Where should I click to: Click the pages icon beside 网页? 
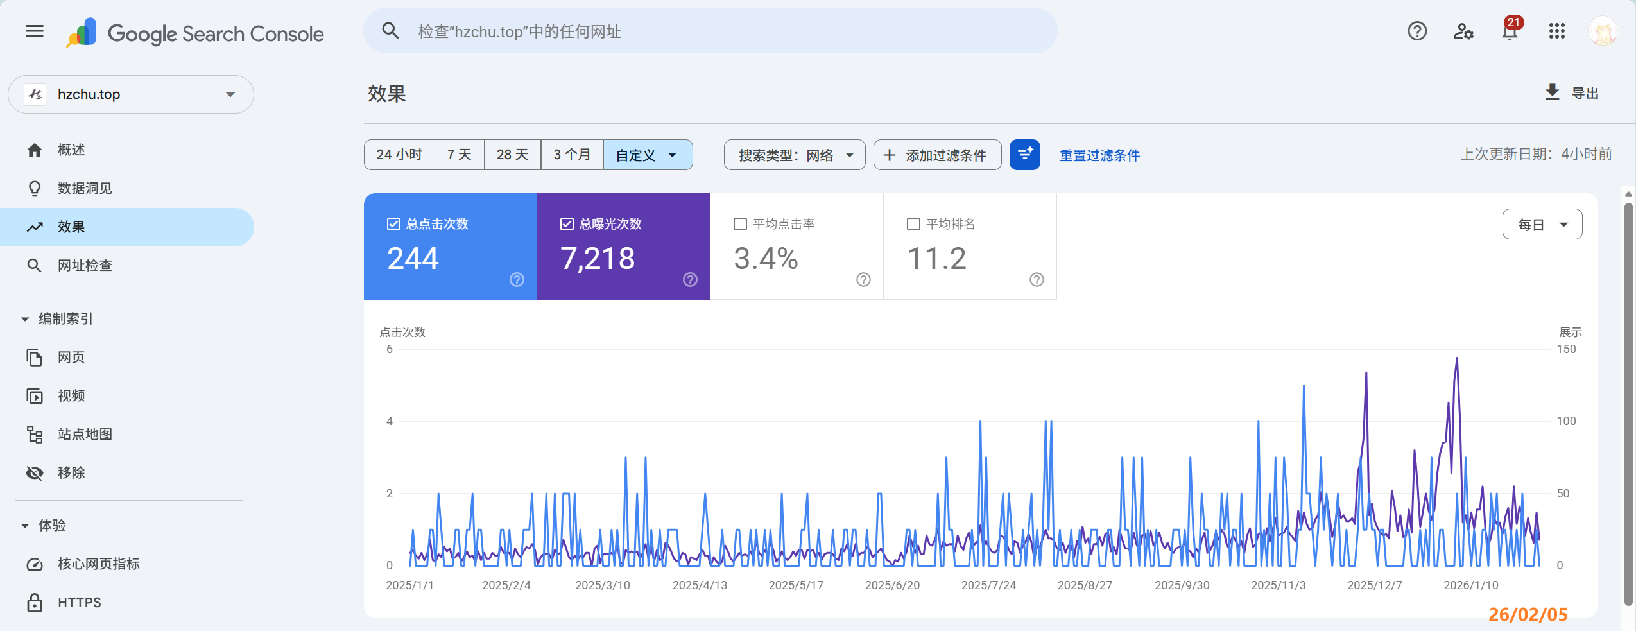click(35, 357)
